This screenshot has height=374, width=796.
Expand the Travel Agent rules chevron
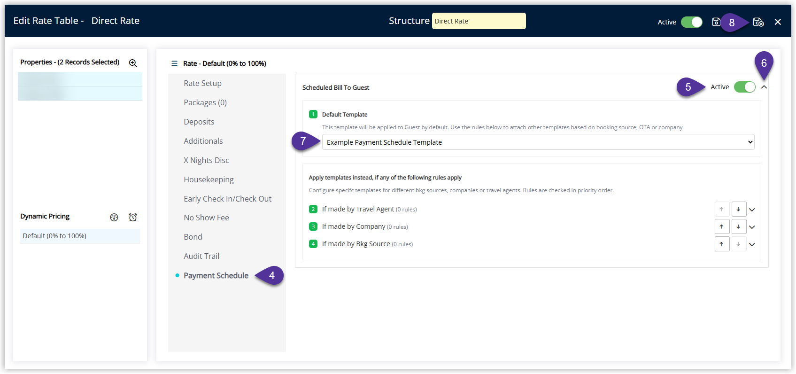point(752,210)
